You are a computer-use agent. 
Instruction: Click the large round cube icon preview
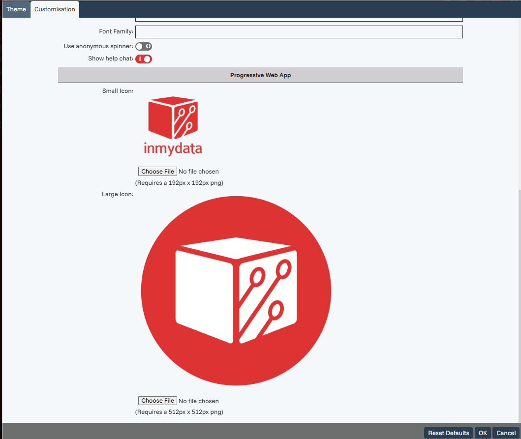point(236,291)
